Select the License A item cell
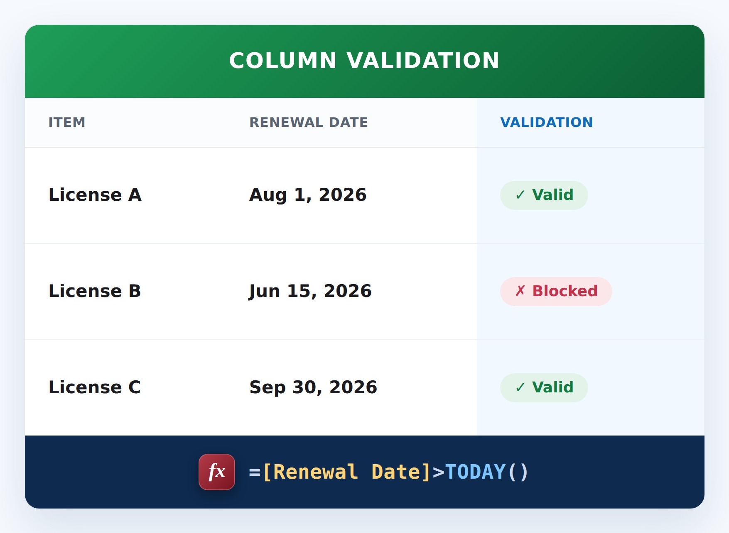The width and height of the screenshot is (729, 533). (95, 195)
